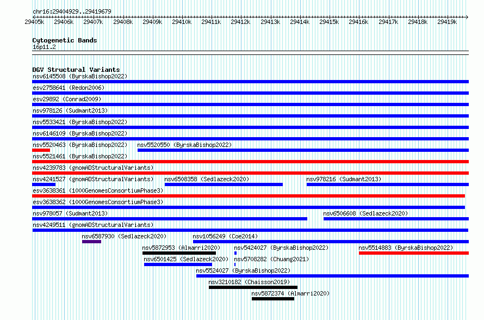Click the black bar under nsv5872374
The width and height of the screenshot is (484, 320).
273,299
